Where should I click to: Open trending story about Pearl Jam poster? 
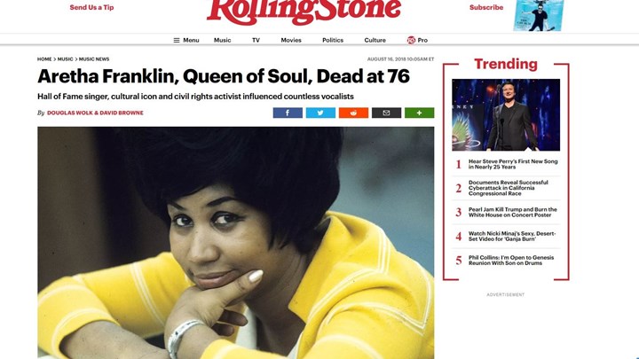point(512,212)
